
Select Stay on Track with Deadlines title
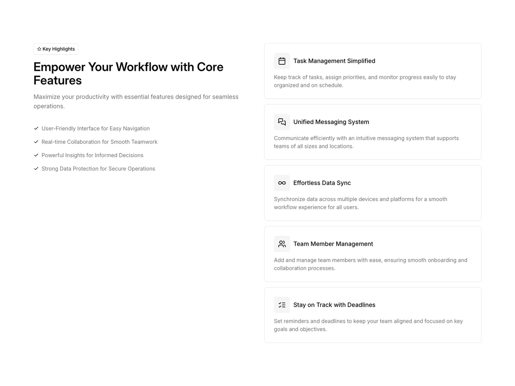[334, 305]
